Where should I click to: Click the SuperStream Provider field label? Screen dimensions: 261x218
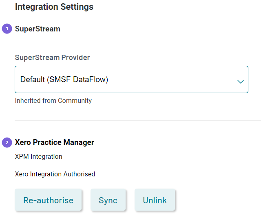(52, 58)
